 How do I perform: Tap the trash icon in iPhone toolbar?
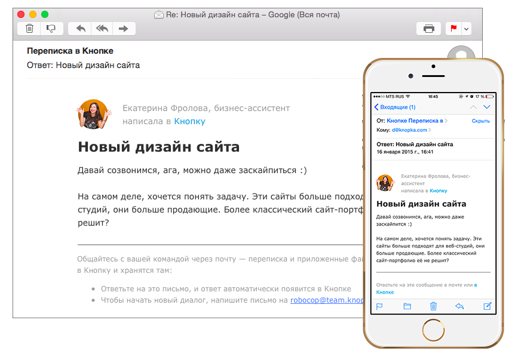click(434, 306)
